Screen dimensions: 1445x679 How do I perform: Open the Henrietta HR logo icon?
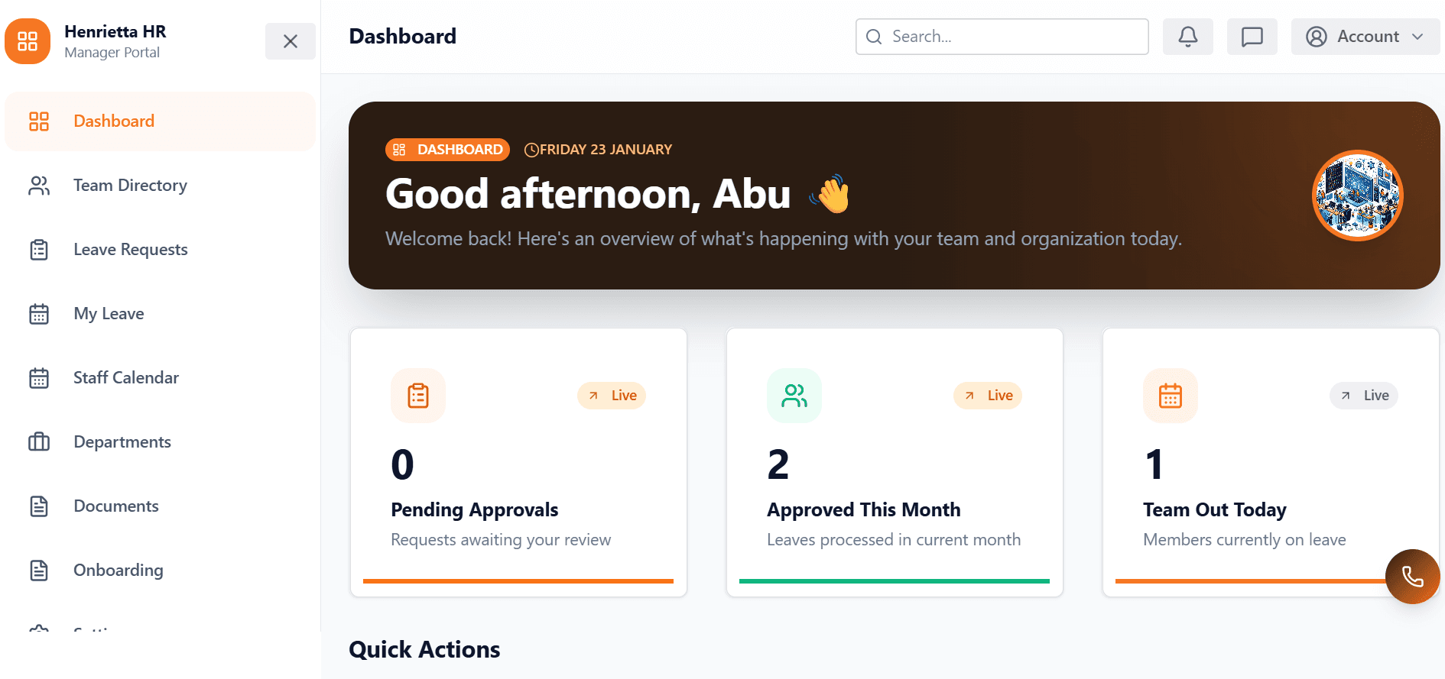pos(28,40)
